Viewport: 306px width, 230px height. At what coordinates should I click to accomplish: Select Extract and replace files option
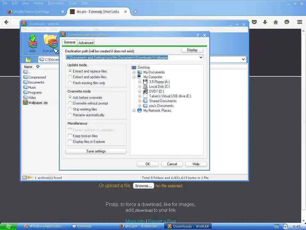click(x=70, y=71)
